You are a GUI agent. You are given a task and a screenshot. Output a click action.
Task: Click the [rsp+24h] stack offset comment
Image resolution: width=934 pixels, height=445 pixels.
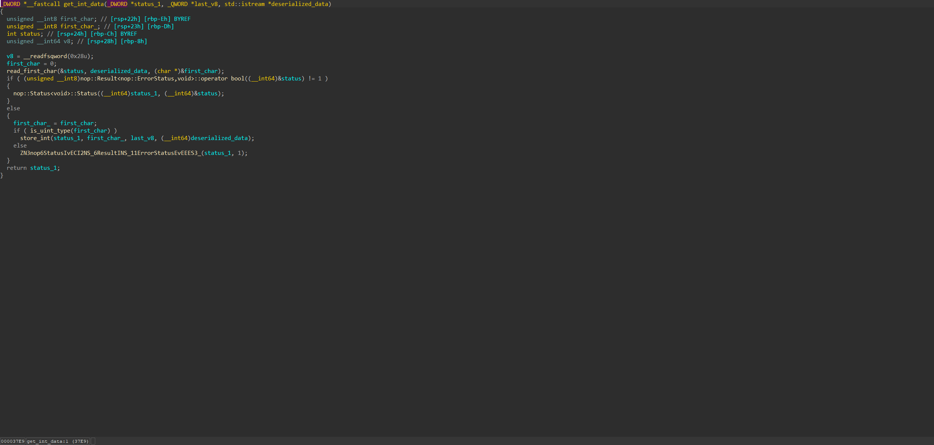(x=72, y=34)
